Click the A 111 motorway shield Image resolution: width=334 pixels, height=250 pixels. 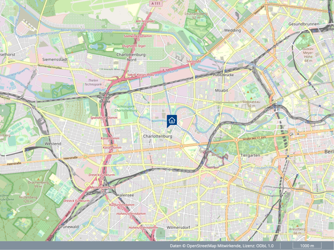point(156,3)
